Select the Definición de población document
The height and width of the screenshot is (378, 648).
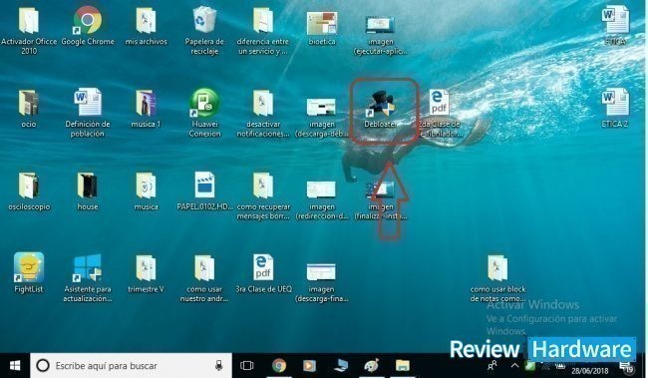pos(88,113)
